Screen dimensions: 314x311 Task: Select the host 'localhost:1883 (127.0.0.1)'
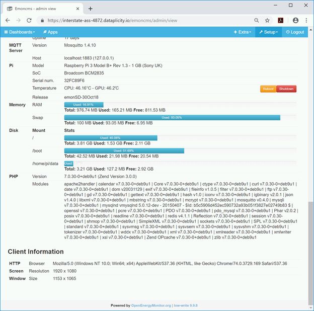(x=89, y=58)
